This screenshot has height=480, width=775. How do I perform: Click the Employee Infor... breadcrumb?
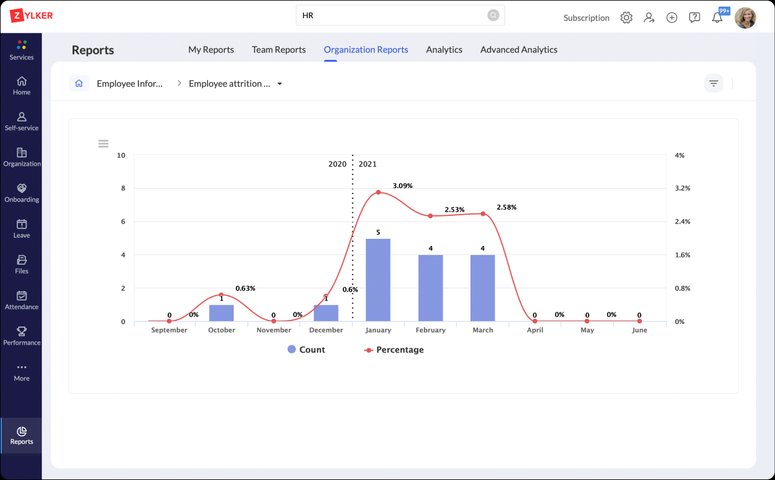[x=130, y=83]
